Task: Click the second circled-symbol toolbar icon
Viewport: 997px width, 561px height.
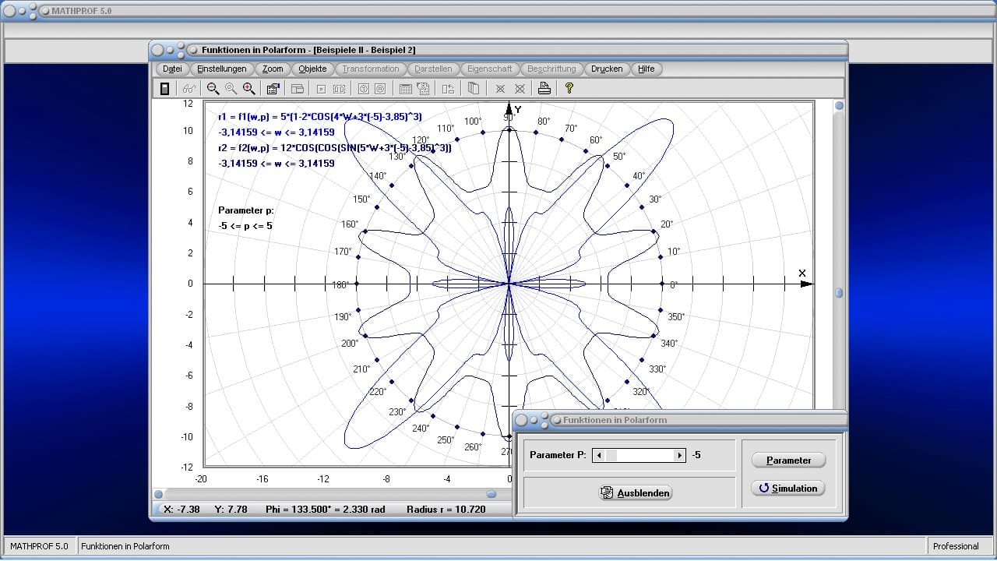Action: point(380,89)
